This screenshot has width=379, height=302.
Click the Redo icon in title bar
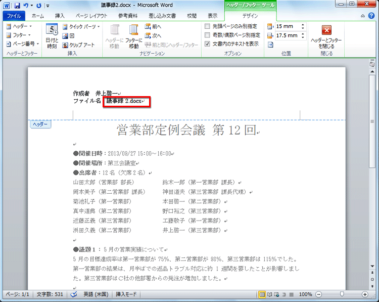click(39, 6)
